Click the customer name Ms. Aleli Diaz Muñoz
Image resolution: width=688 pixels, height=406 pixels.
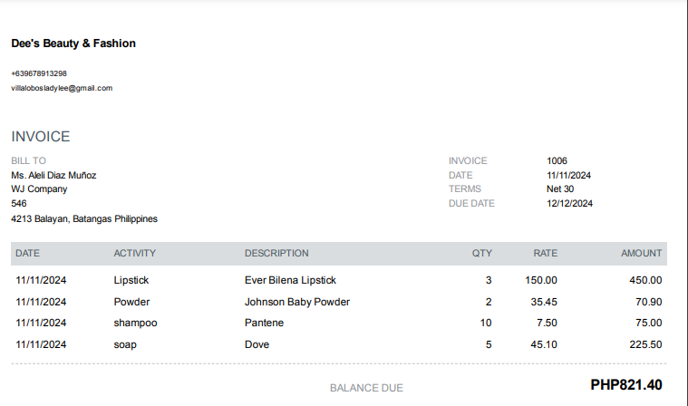53,175
